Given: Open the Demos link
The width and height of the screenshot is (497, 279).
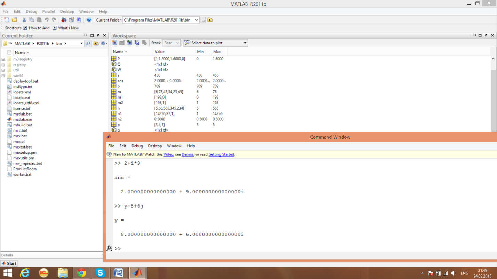Looking at the screenshot, I should pyautogui.click(x=187, y=154).
